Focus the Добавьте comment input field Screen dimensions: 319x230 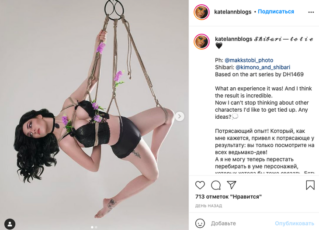[x=240, y=223]
